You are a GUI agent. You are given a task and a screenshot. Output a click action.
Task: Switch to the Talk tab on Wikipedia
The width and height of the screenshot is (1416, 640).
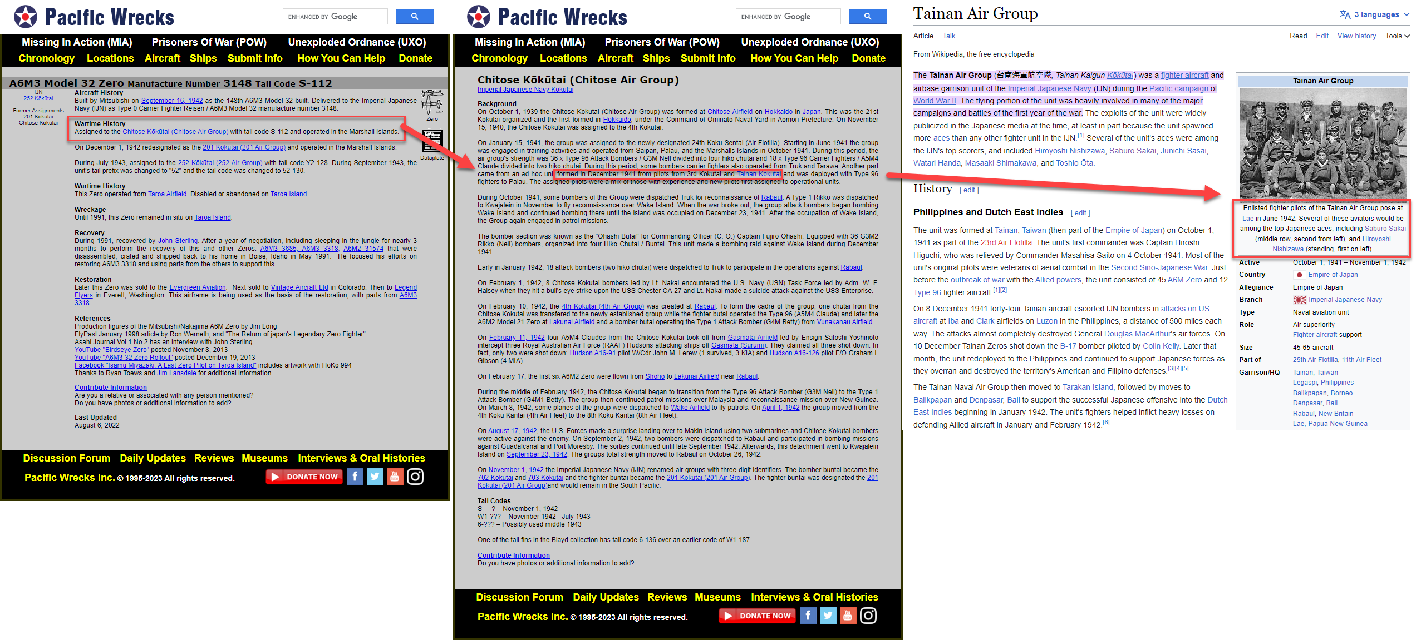tap(948, 36)
